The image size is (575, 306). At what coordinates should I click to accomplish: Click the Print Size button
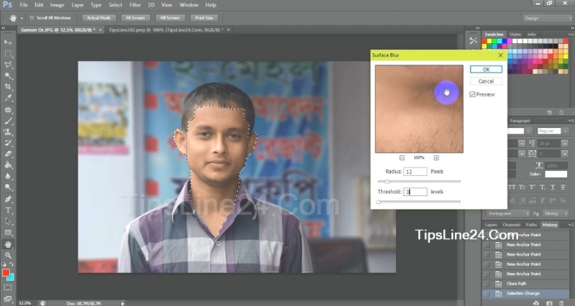click(x=204, y=17)
